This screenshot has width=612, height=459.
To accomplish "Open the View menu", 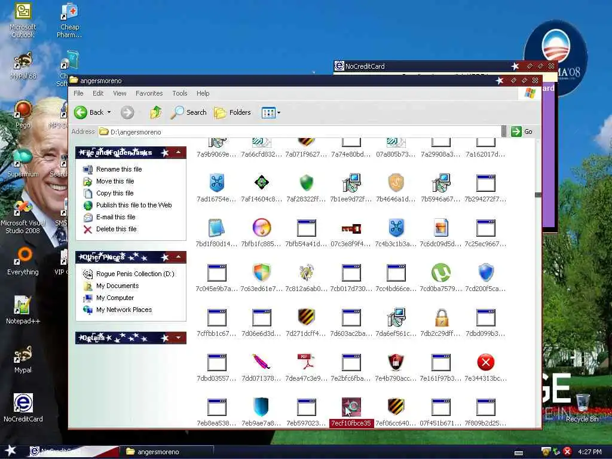I will tap(120, 93).
